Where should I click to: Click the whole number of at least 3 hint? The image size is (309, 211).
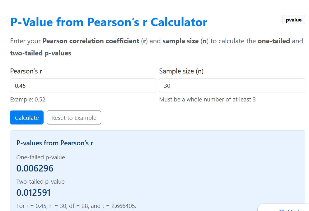click(x=207, y=99)
